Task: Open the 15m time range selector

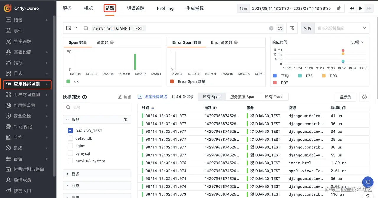Action: click(x=243, y=9)
